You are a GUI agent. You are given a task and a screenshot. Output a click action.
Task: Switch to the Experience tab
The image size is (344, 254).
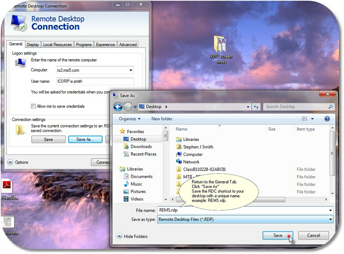point(105,44)
